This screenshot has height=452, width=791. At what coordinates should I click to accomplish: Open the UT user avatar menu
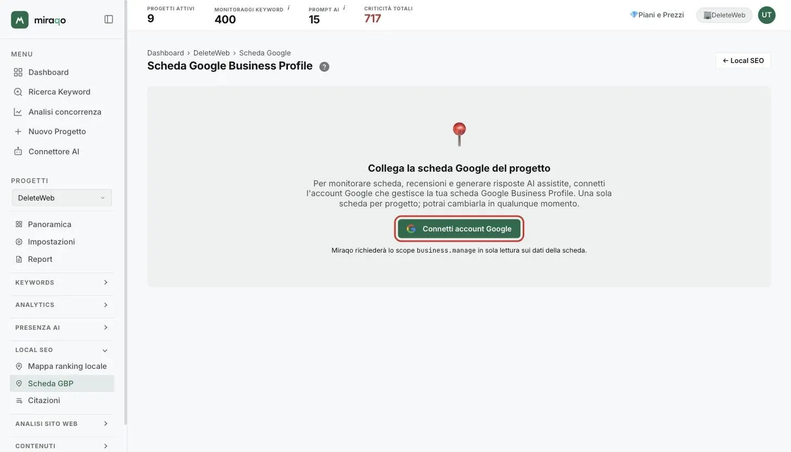(767, 15)
